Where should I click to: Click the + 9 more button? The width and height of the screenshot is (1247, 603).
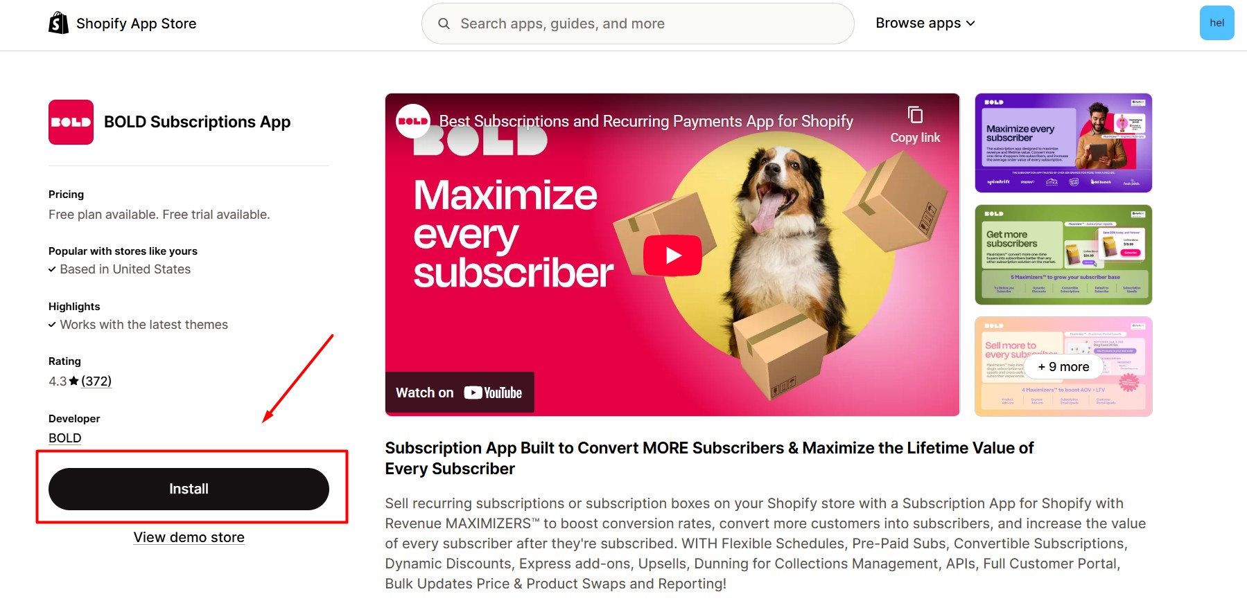pyautogui.click(x=1063, y=367)
